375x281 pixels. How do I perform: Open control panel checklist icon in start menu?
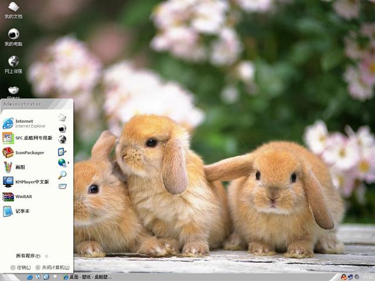coord(62,152)
